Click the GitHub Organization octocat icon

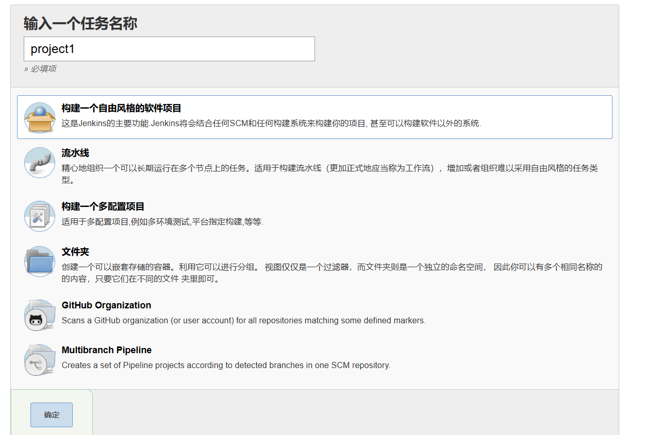[x=40, y=315]
